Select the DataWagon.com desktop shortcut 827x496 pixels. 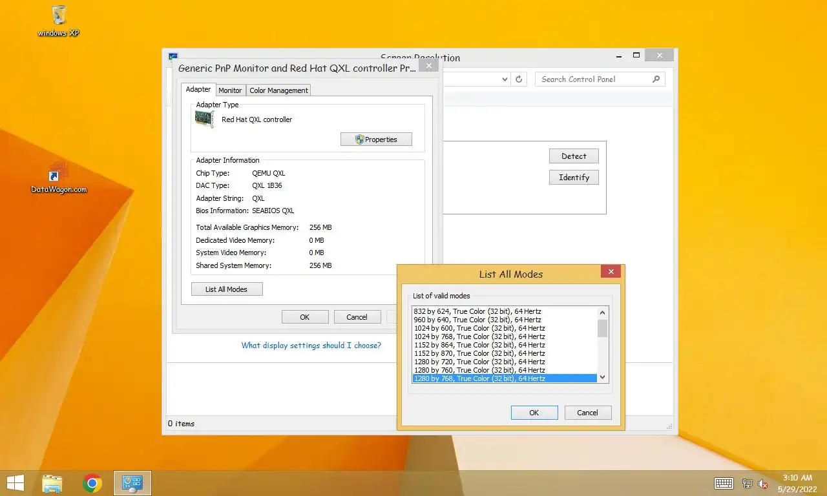(x=59, y=178)
